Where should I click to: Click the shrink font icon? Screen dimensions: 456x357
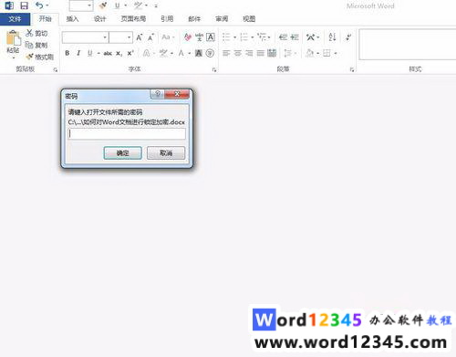(x=150, y=37)
